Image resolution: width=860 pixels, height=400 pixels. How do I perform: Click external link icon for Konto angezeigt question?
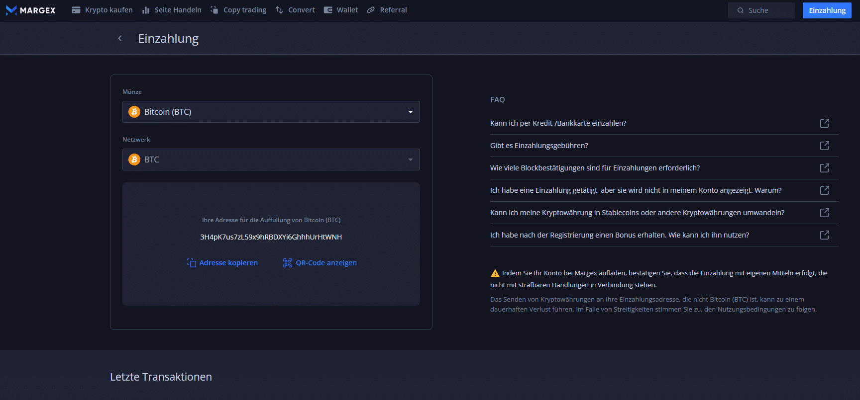point(825,190)
